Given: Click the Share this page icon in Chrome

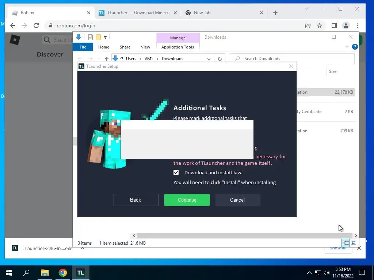Looking at the screenshot, I should [x=308, y=26].
